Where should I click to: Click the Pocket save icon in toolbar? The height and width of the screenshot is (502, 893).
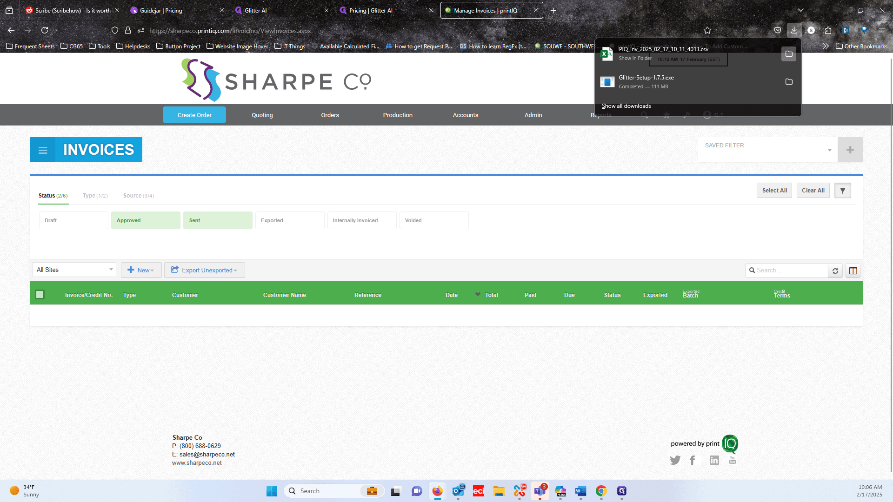tap(777, 30)
